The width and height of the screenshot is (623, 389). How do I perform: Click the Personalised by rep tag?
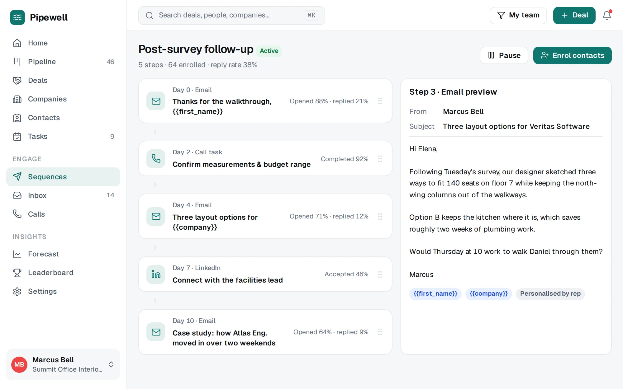click(x=550, y=293)
